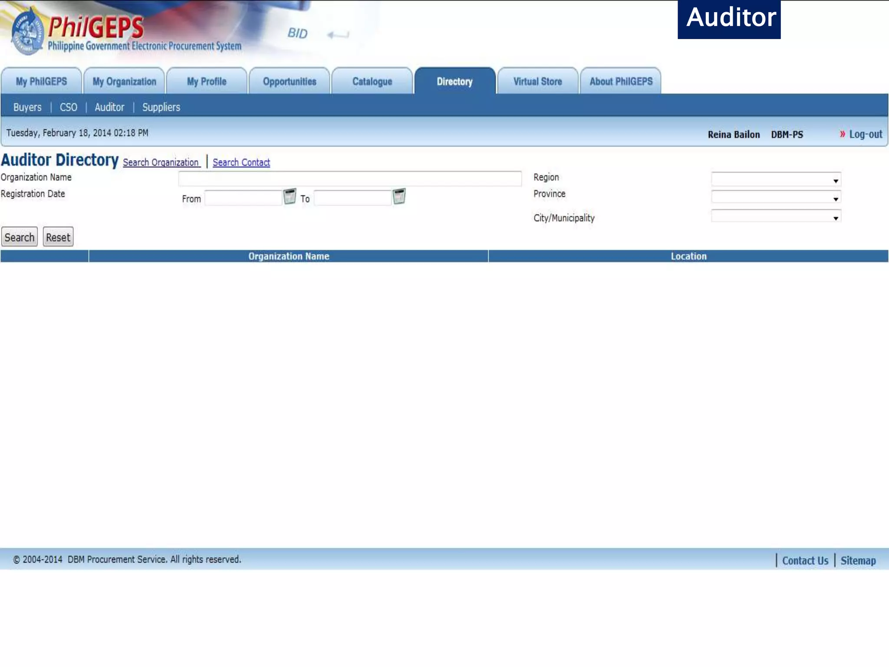Click the Registration Date From field

243,198
